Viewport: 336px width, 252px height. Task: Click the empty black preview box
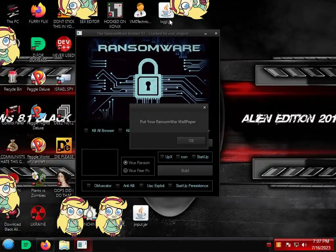(x=100, y=162)
